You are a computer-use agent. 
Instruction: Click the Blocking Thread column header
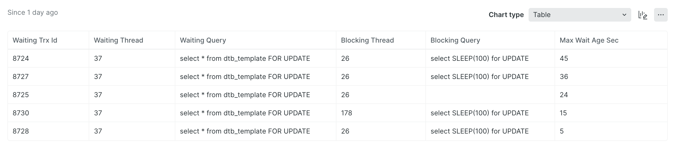pyautogui.click(x=367, y=40)
